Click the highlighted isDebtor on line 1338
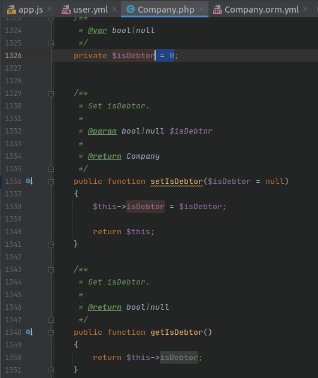318x378 pixels. click(x=146, y=206)
